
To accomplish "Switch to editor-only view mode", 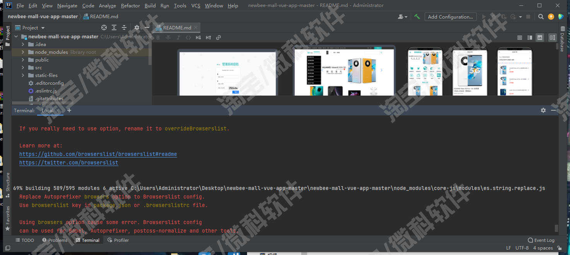I will click(x=520, y=38).
